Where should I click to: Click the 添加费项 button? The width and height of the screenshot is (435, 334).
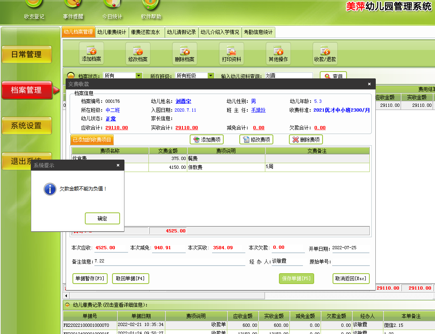click(207, 140)
